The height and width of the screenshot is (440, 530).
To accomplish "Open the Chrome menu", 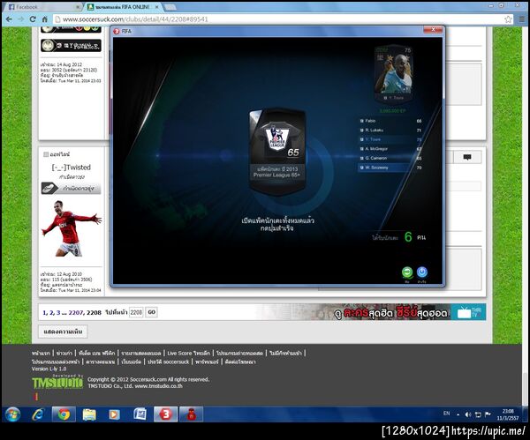I will coord(522,19).
